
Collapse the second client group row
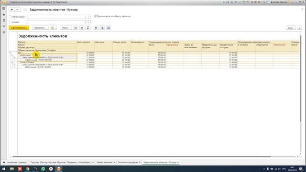12,62
